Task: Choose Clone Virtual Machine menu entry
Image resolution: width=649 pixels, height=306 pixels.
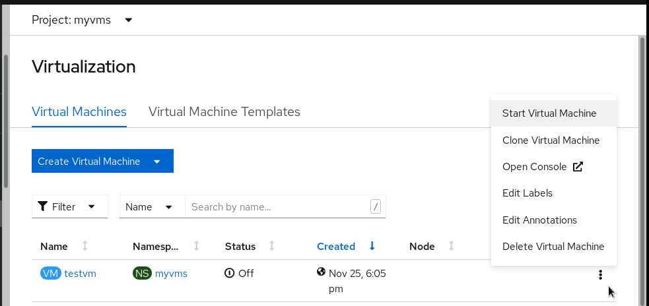Action: point(551,140)
